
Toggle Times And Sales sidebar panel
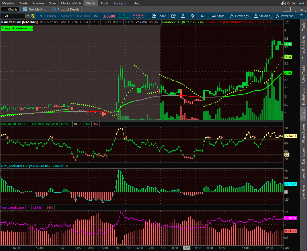304,47
